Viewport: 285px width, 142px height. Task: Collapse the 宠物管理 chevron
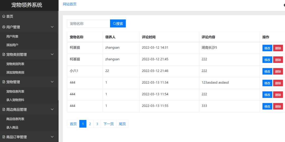coord(52,82)
